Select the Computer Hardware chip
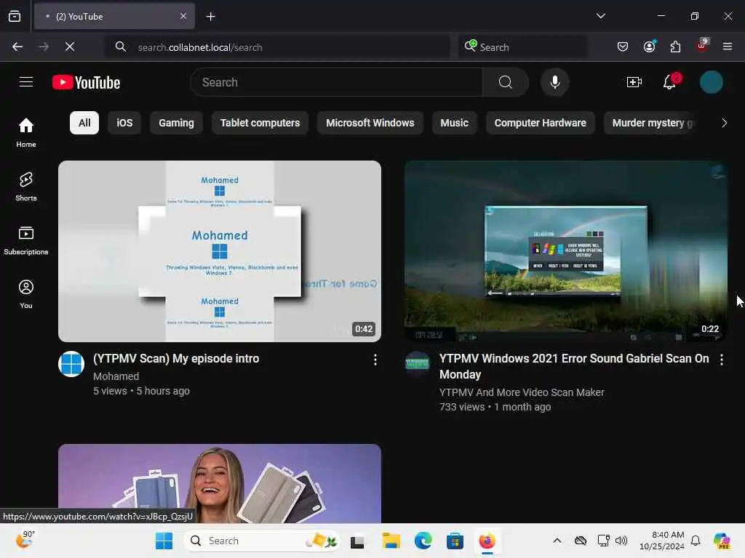745x558 pixels. (541, 123)
